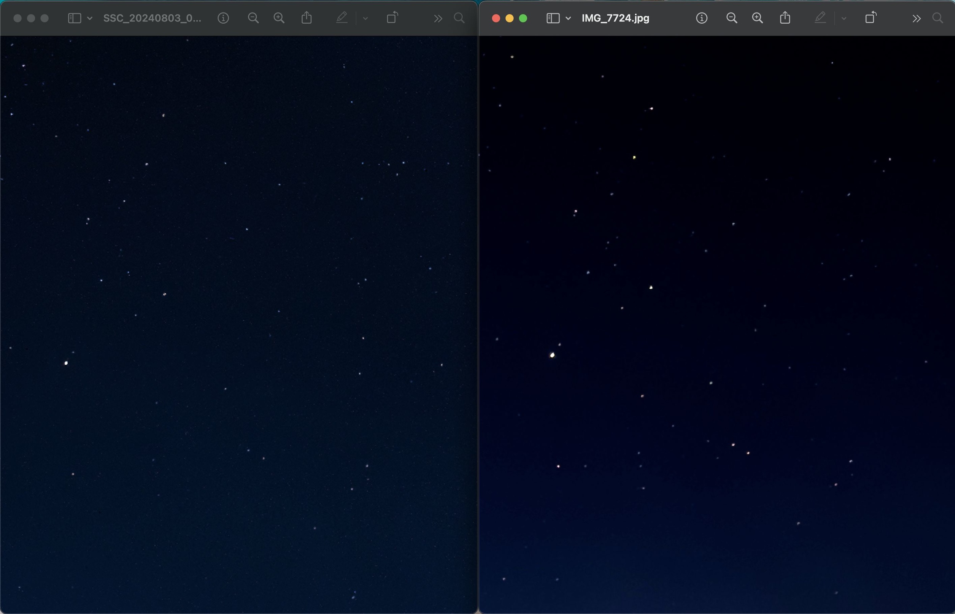Open markup options dropdown in IMG_7724.jpg window
The height and width of the screenshot is (614, 955).
pos(843,18)
